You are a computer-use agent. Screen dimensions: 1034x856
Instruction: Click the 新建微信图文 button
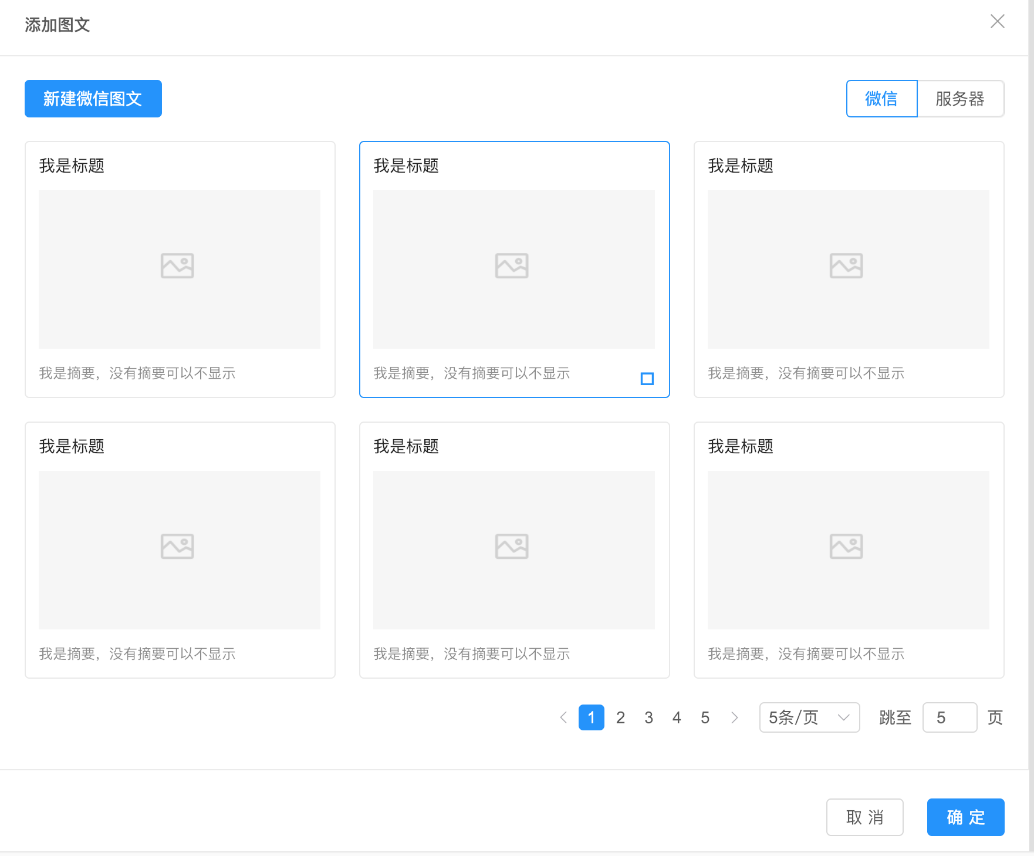pos(93,99)
